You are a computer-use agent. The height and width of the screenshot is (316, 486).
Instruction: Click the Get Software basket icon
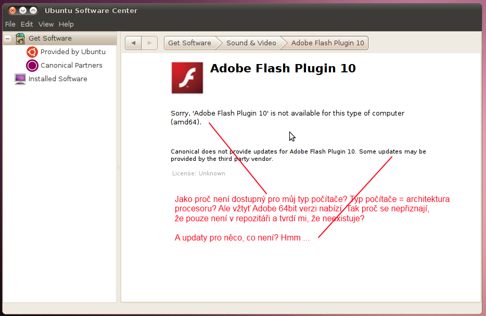pos(20,39)
